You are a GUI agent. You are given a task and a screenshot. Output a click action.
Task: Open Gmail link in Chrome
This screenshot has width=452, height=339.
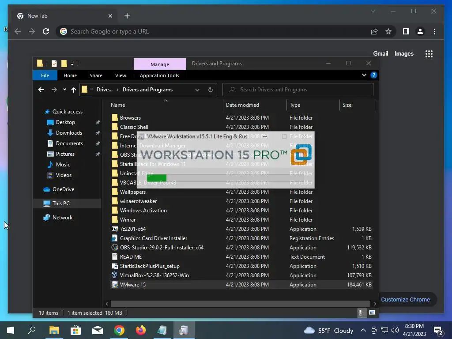(x=380, y=53)
